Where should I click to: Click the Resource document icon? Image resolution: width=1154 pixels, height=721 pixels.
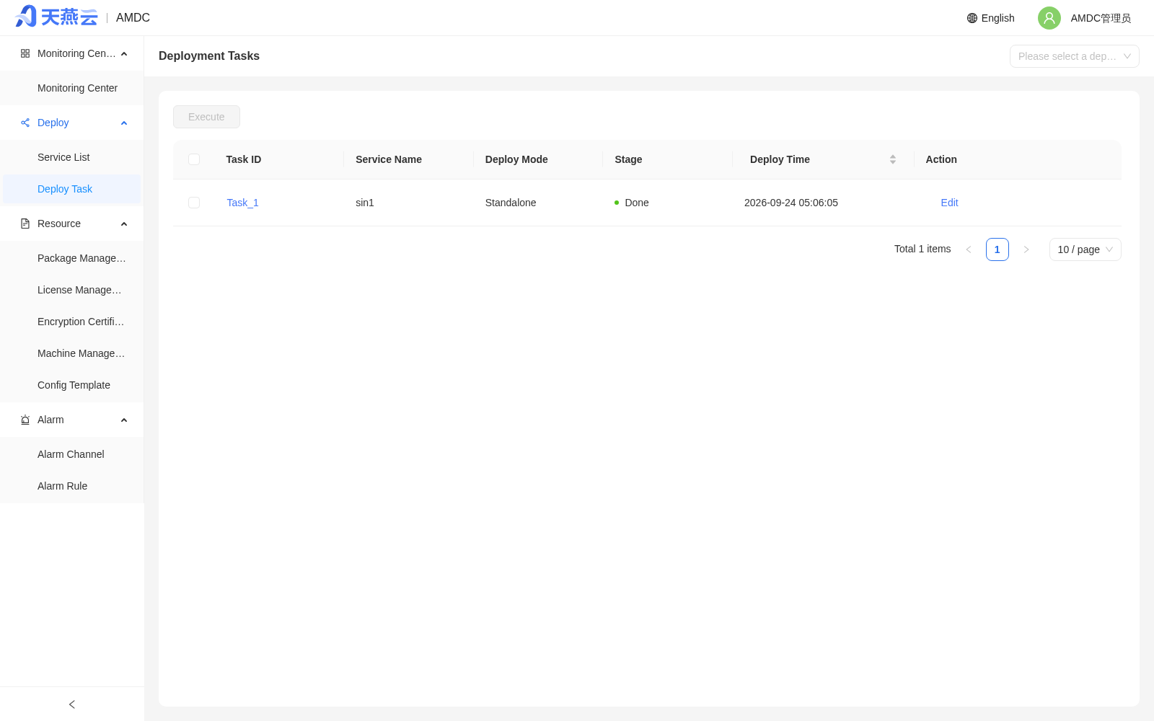tap(25, 224)
